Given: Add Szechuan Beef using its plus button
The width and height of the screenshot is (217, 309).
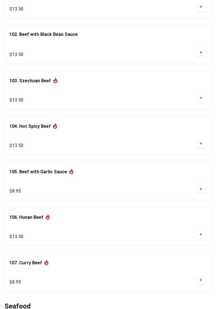Looking at the screenshot, I should 201,98.
